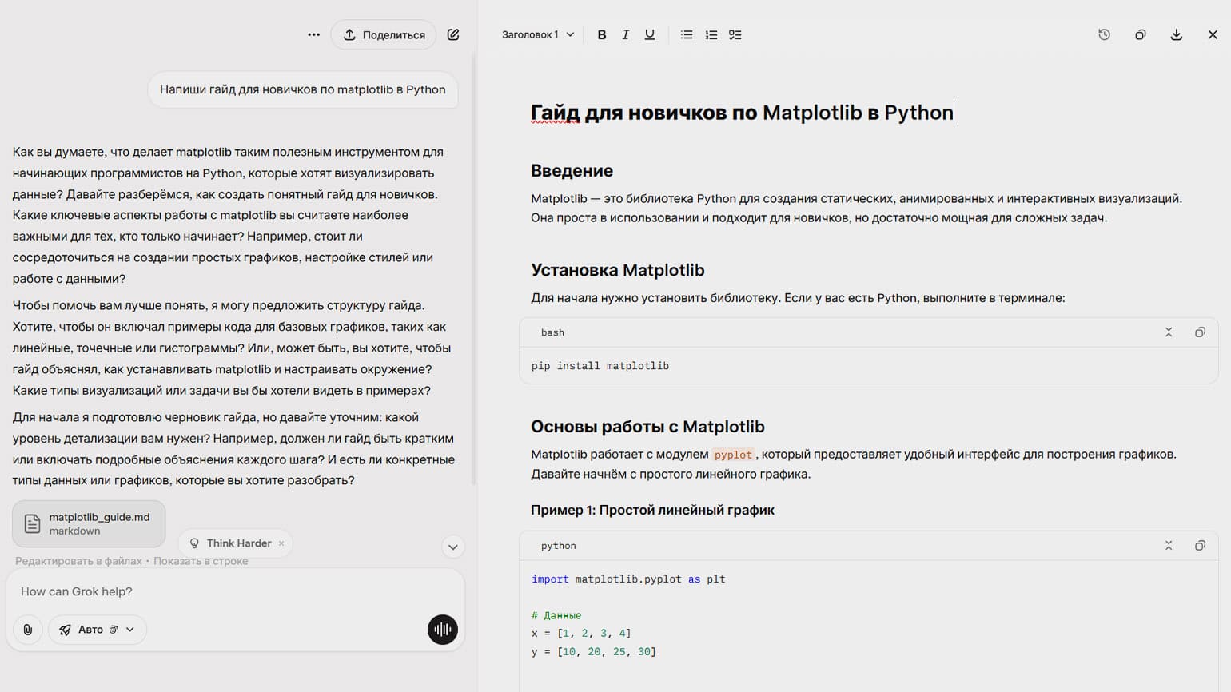The width and height of the screenshot is (1231, 692).
Task: Remove the Think Harder mode chip
Action: [281, 543]
